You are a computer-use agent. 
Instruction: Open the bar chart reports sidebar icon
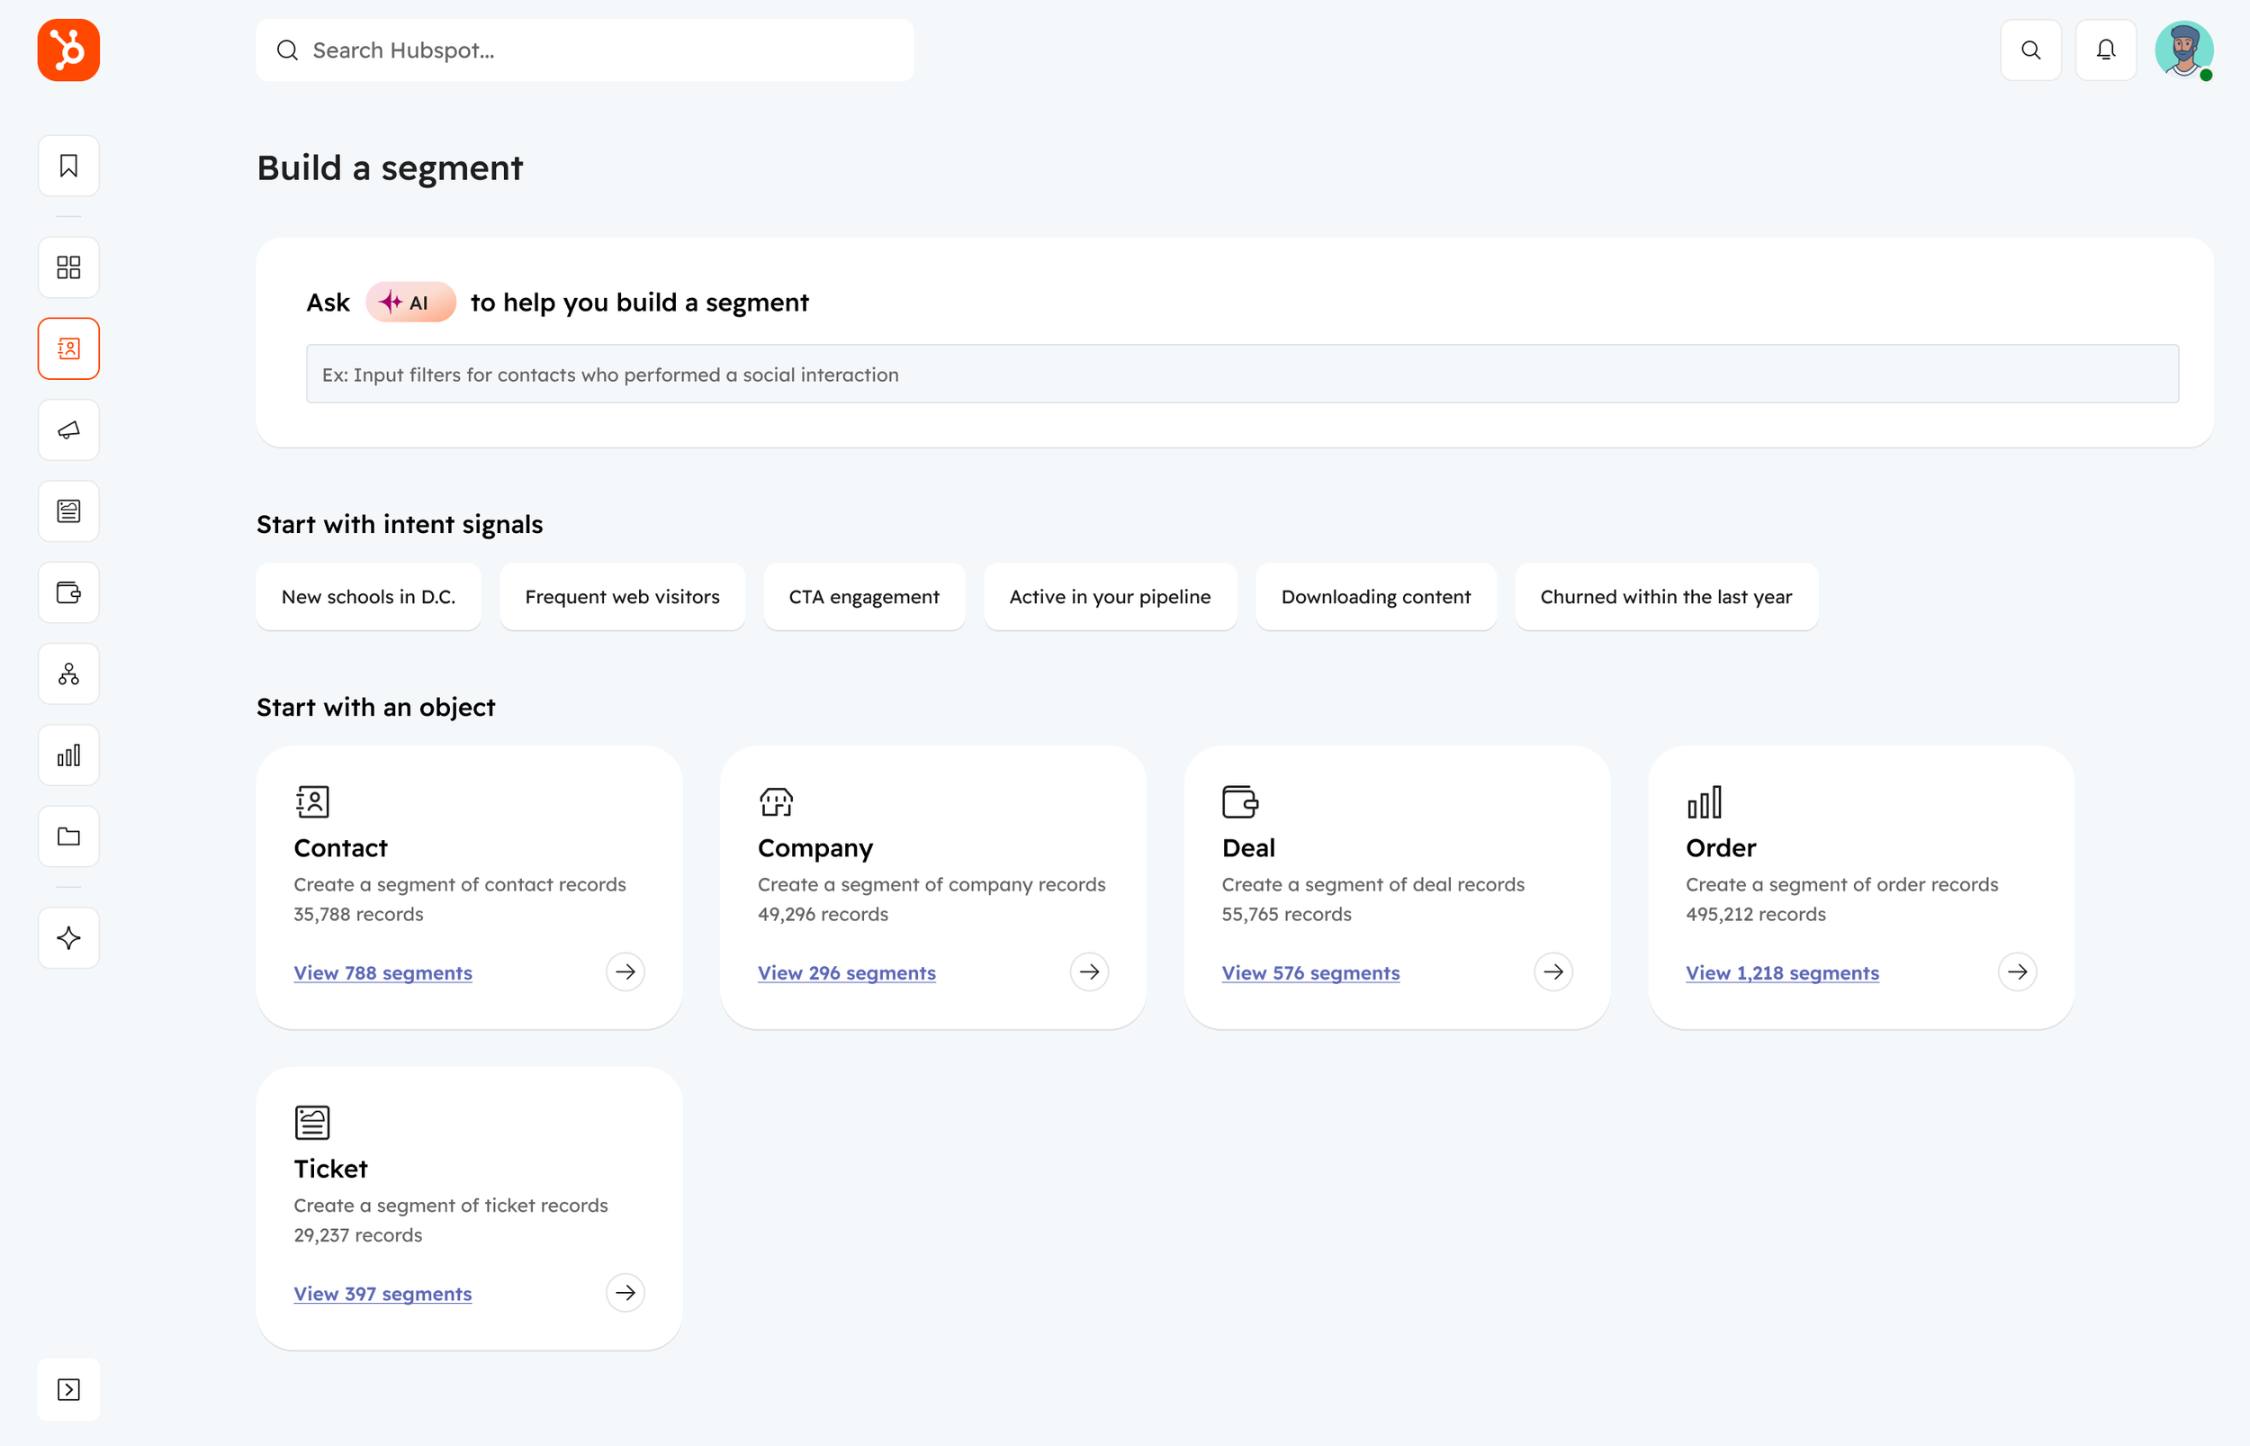(x=68, y=755)
